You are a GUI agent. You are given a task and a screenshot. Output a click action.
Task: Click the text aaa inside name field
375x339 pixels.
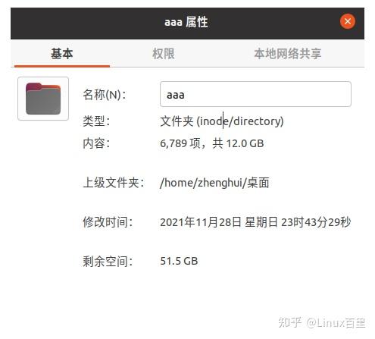pyautogui.click(x=176, y=96)
